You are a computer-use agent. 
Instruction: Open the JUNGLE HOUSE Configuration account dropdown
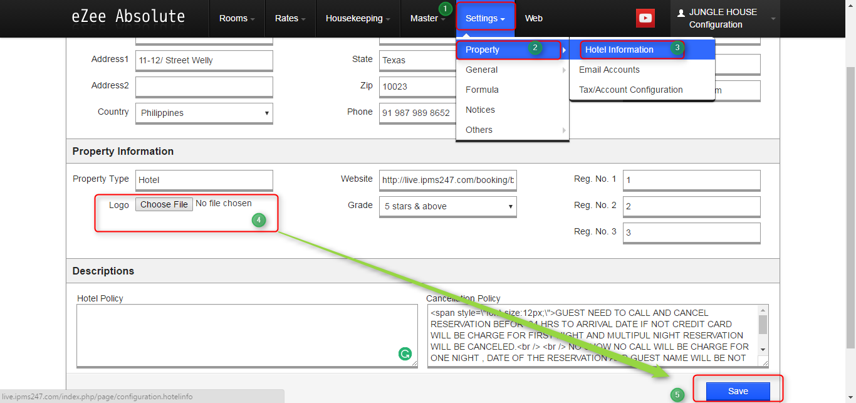(x=726, y=18)
